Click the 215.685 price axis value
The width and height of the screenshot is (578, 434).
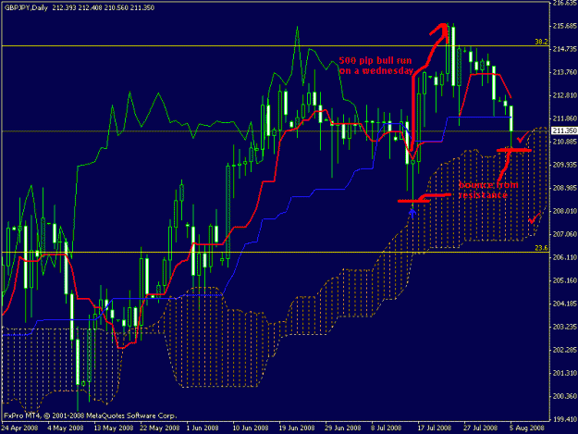(x=565, y=26)
